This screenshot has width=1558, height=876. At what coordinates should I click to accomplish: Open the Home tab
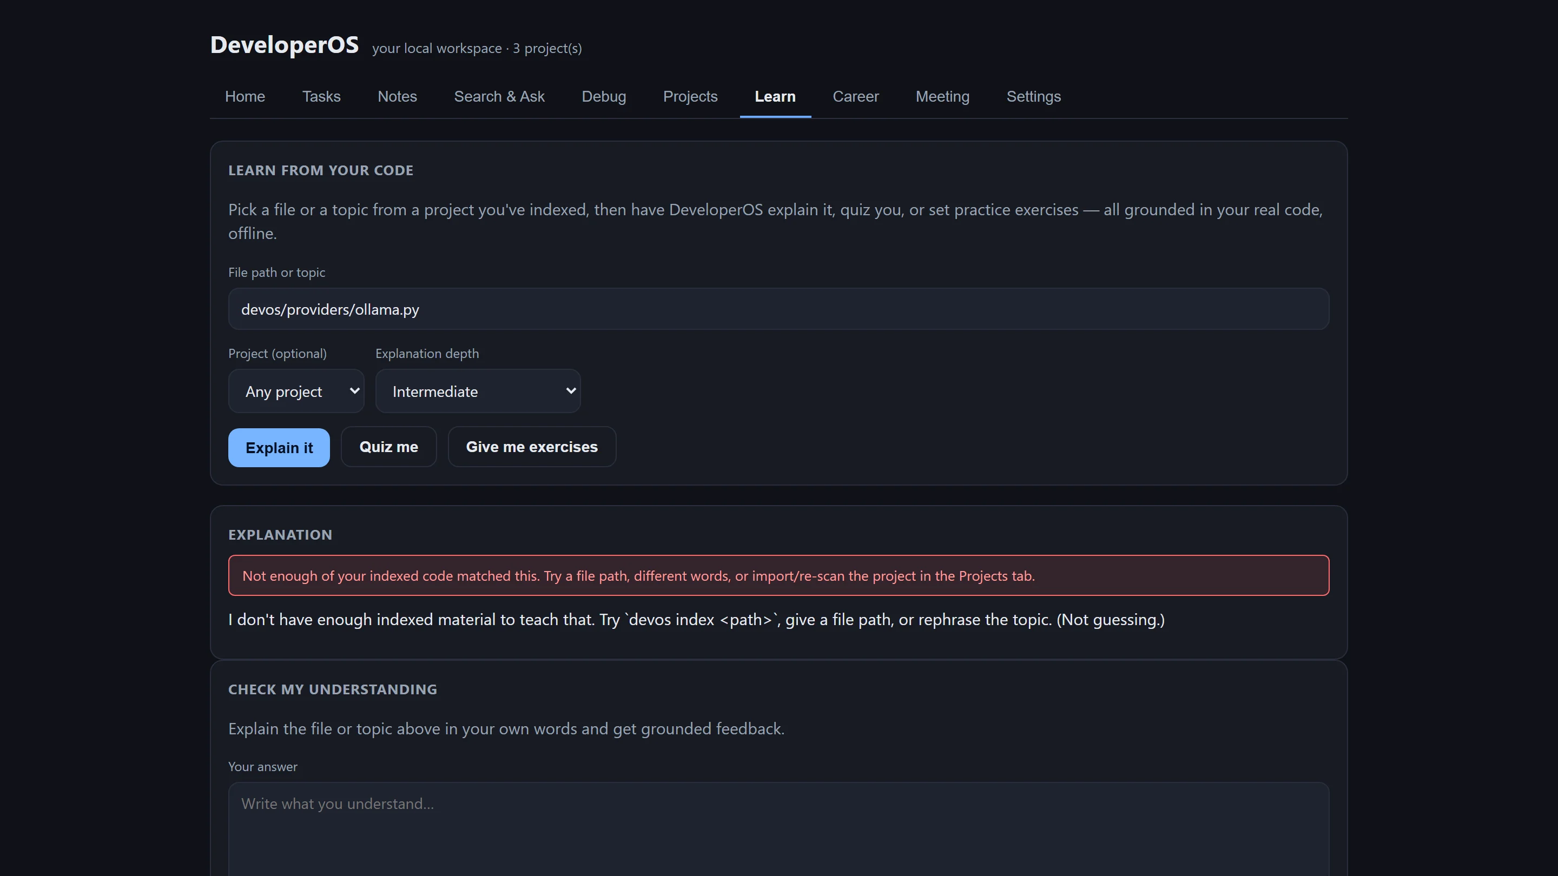pyautogui.click(x=245, y=97)
